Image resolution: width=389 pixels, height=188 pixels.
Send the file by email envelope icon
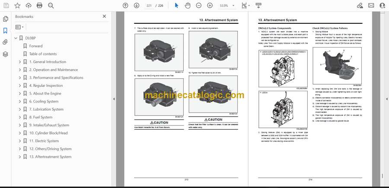[x=371, y=6]
